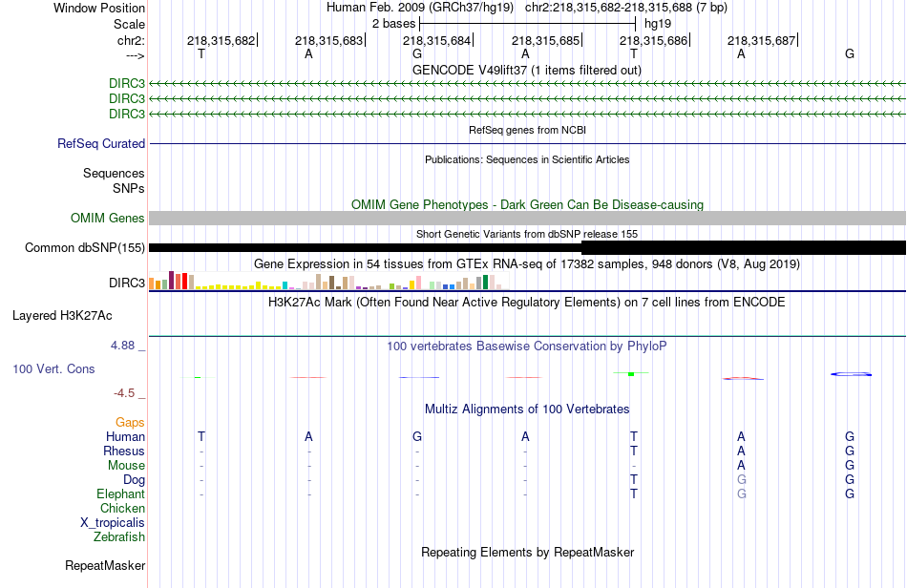Screen dimensions: 907x588
Task: Click the gray OMIM Genes bar
Action: 528,218
